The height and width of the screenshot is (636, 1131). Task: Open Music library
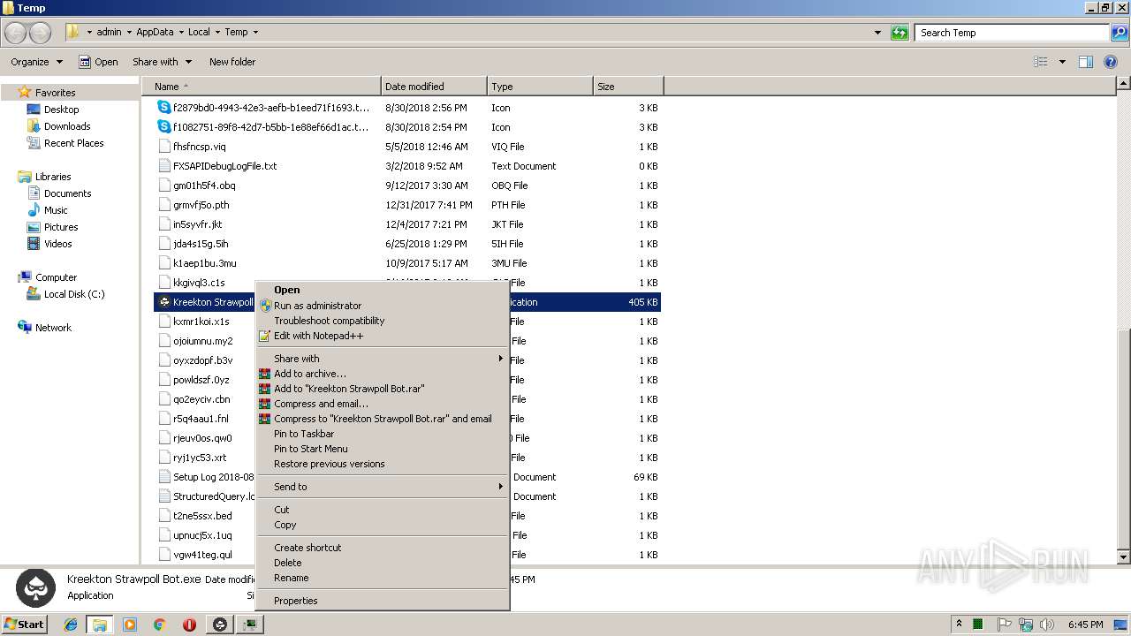coord(56,210)
